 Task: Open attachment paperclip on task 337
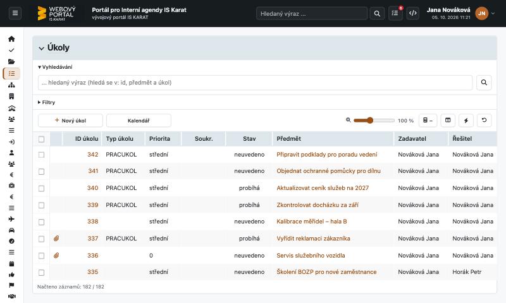(x=56, y=239)
